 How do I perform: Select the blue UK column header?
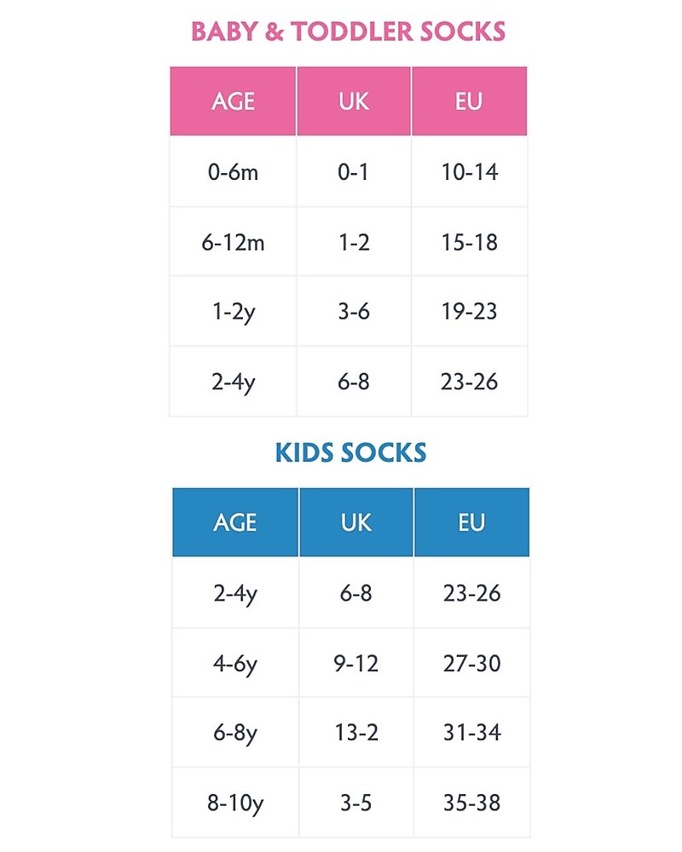pyautogui.click(x=356, y=522)
